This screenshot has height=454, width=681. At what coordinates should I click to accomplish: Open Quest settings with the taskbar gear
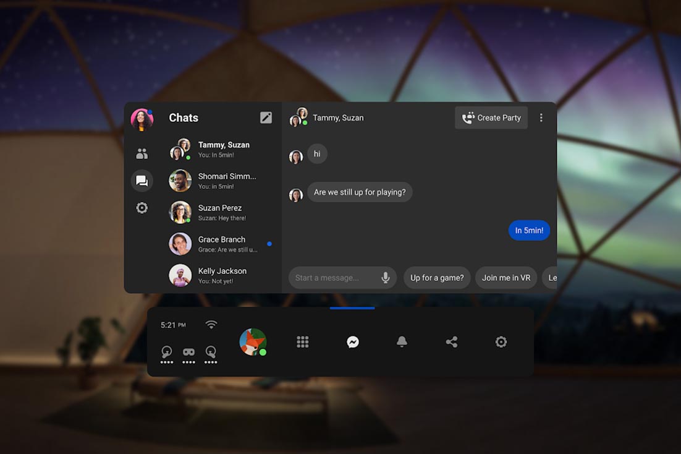(x=501, y=341)
